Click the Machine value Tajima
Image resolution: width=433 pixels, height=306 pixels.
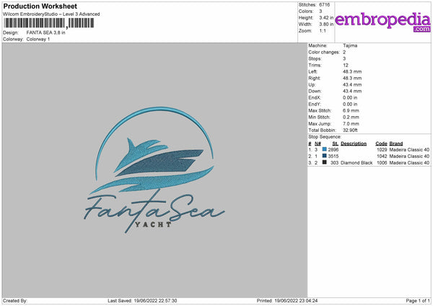pos(350,45)
